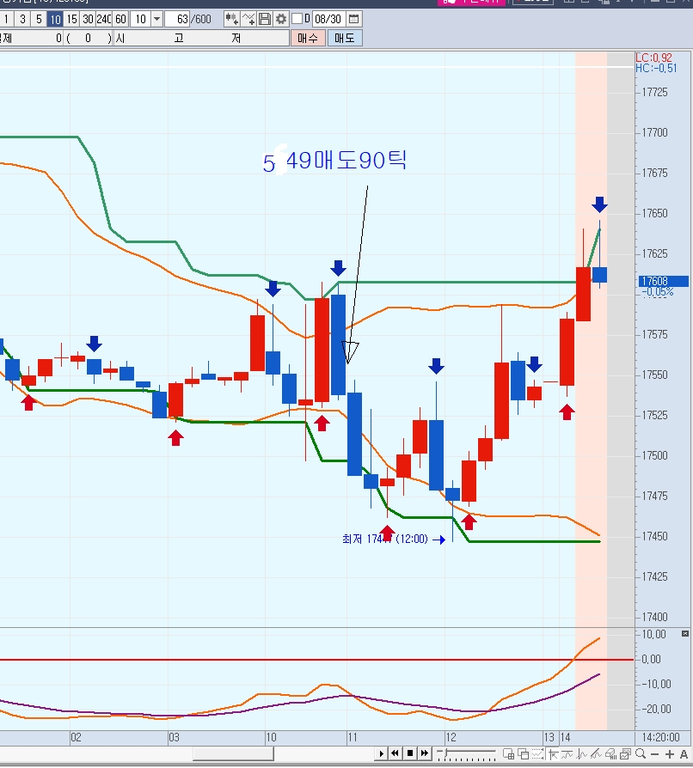
Task: Open the calendar date picker icon
Action: [353, 19]
